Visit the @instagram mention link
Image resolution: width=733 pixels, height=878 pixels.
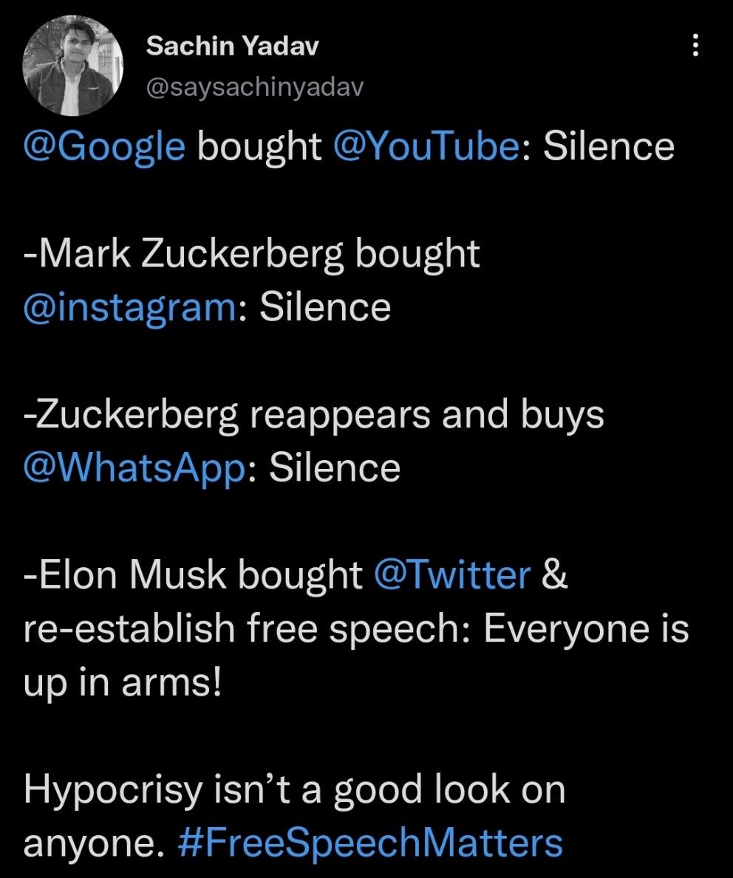[x=130, y=308]
